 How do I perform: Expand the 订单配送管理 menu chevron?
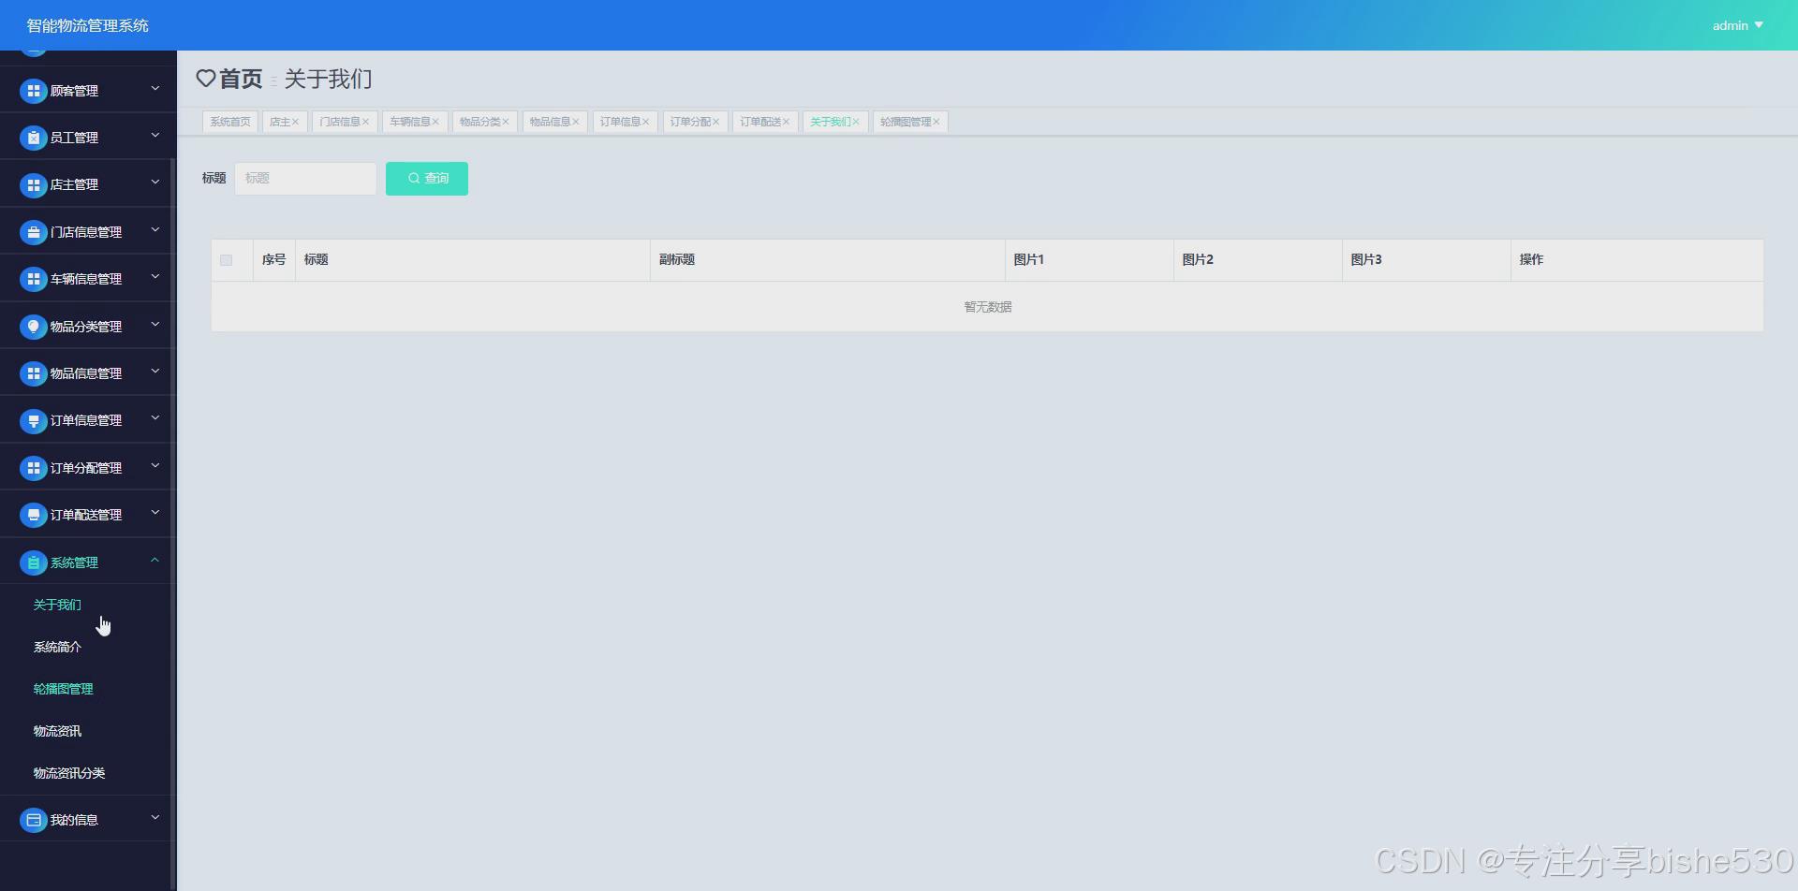pos(155,513)
